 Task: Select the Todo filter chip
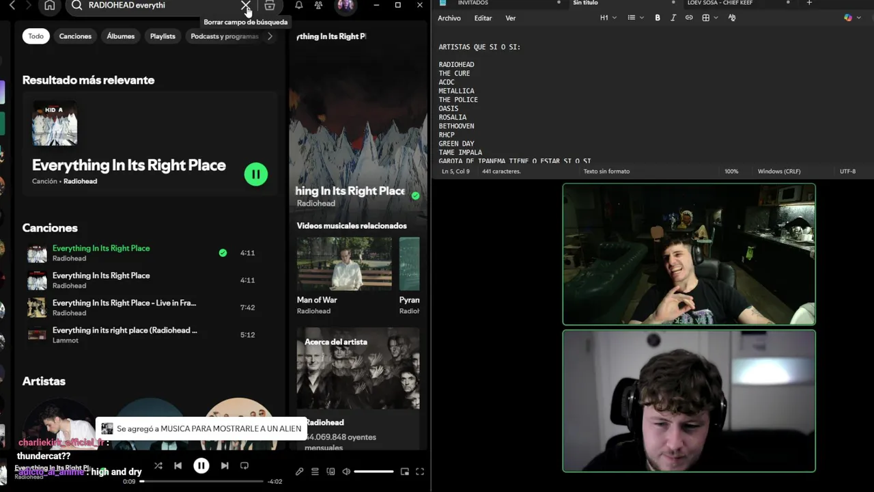(x=36, y=36)
